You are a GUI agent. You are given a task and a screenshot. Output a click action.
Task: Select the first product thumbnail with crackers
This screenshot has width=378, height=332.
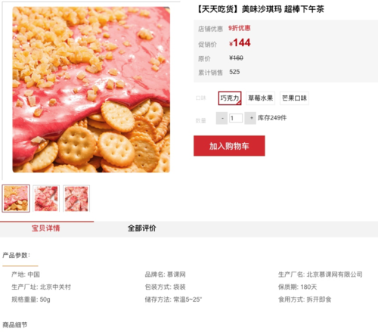point(16,198)
